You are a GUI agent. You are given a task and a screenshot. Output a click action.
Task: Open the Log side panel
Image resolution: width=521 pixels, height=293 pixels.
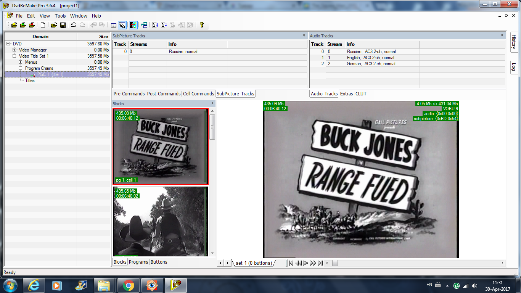pos(514,67)
